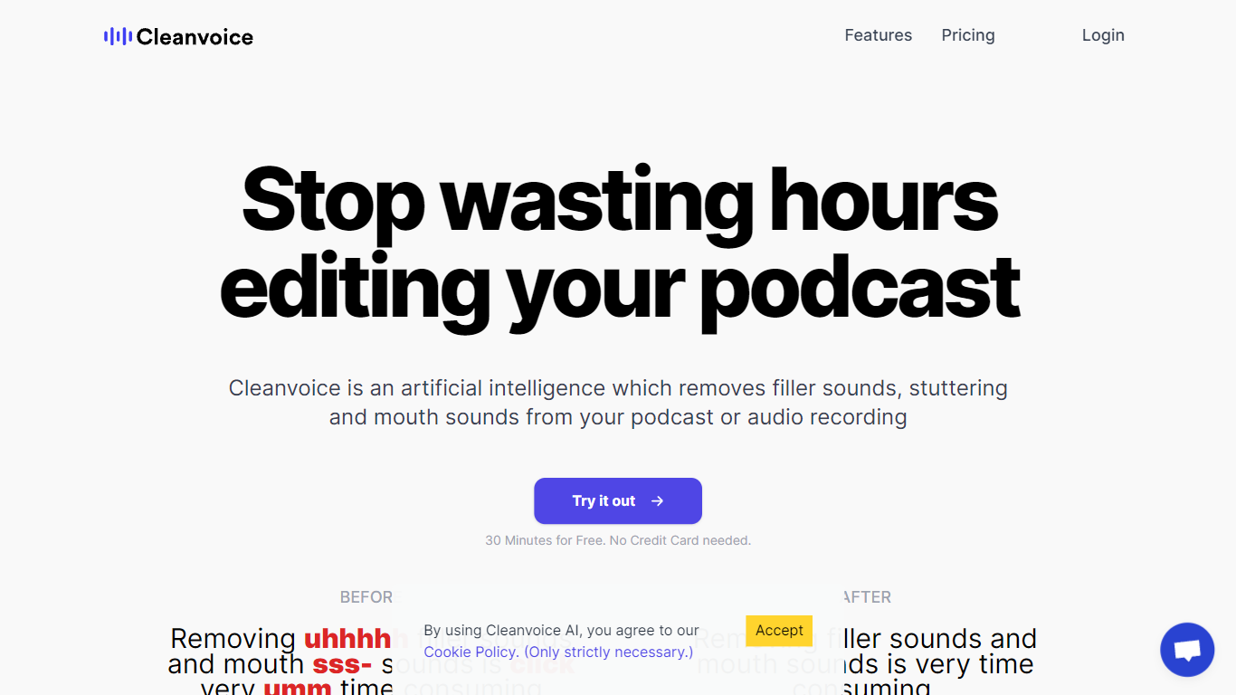Click the red "uhhhh" filler word
The image size is (1236, 695).
click(x=347, y=639)
